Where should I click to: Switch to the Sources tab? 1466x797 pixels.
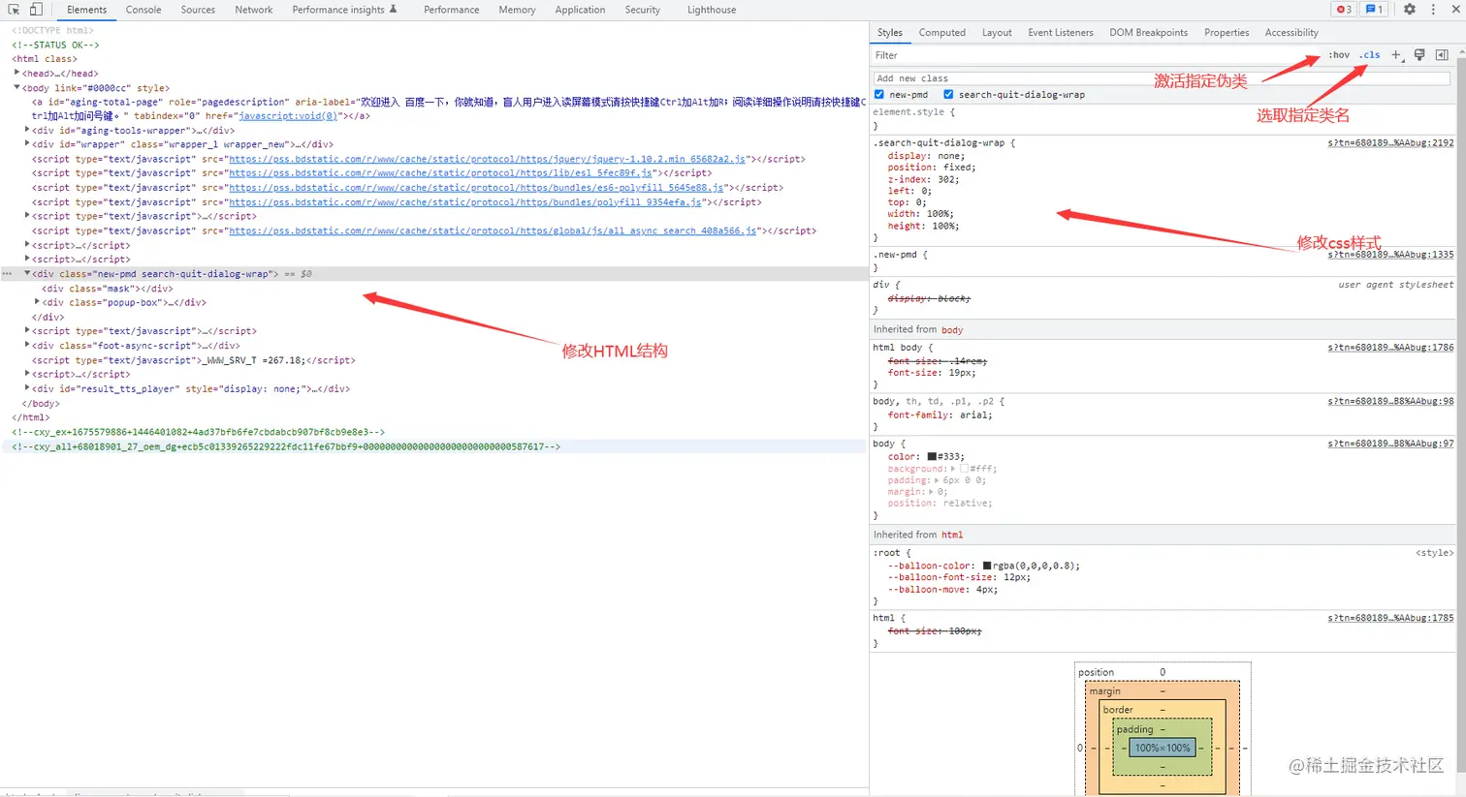198,10
